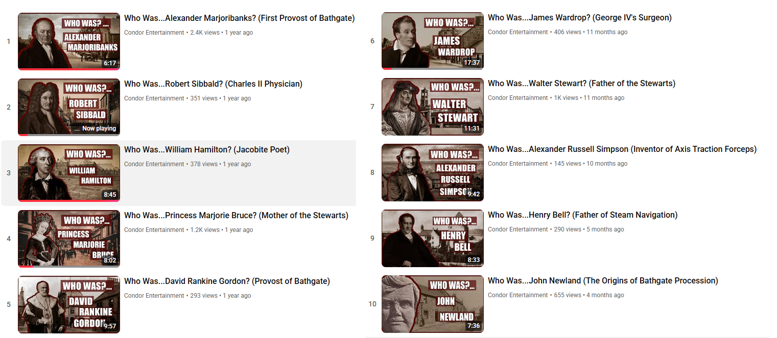Open title 'Who Was...John Newland' Bathgate Procession
Screen dimensions: 777x338
pos(603,281)
